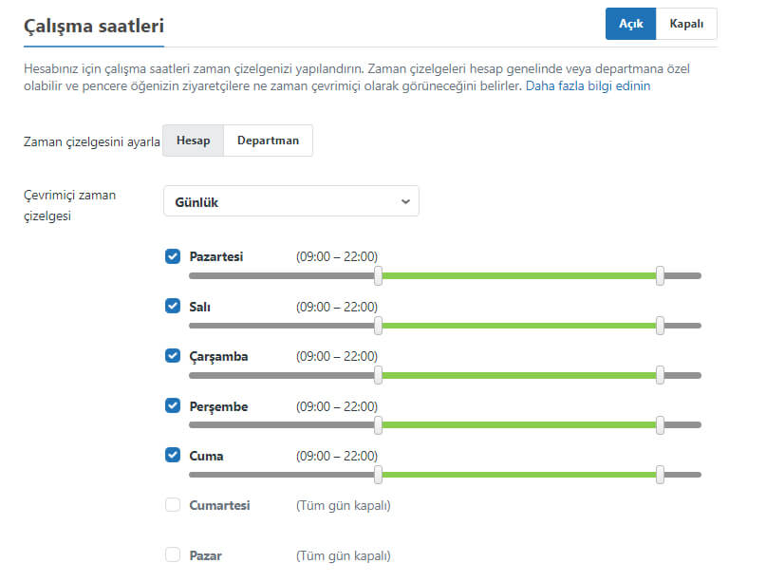Enable the Cumartesi checkbox
Viewport: 766px width, 582px height.
173,505
